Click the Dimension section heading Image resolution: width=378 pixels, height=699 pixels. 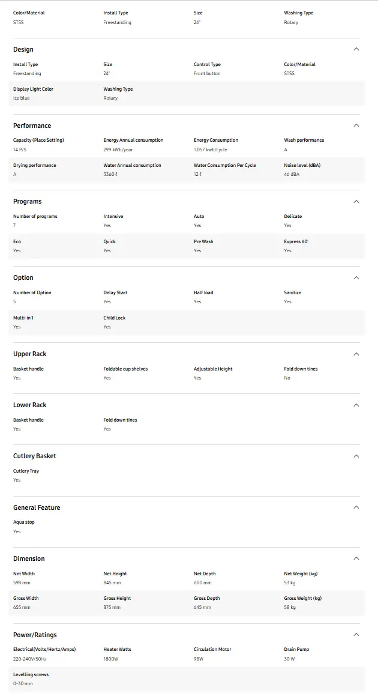pyautogui.click(x=29, y=558)
